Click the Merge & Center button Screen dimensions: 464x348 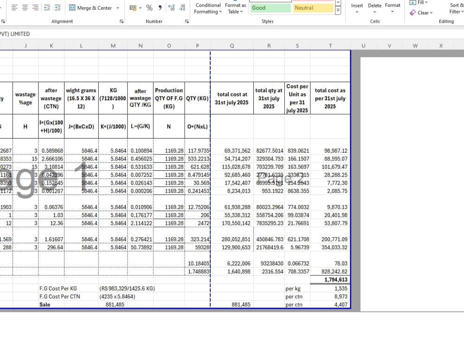coord(90,8)
